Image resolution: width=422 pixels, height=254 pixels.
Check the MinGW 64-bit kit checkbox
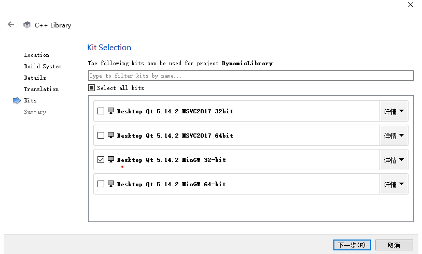[101, 184]
